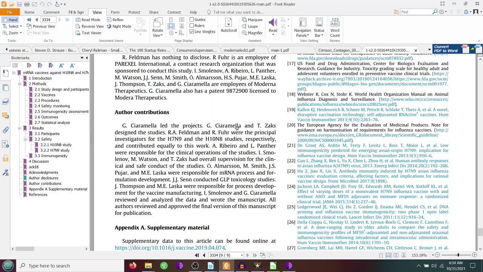Open the Fill & Sign tab
Image resolution: width=483 pixels, height=272 pixels.
coord(76,12)
